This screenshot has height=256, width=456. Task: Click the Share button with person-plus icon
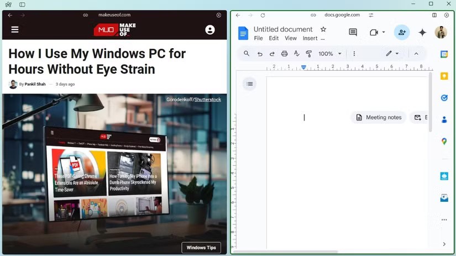402,33
